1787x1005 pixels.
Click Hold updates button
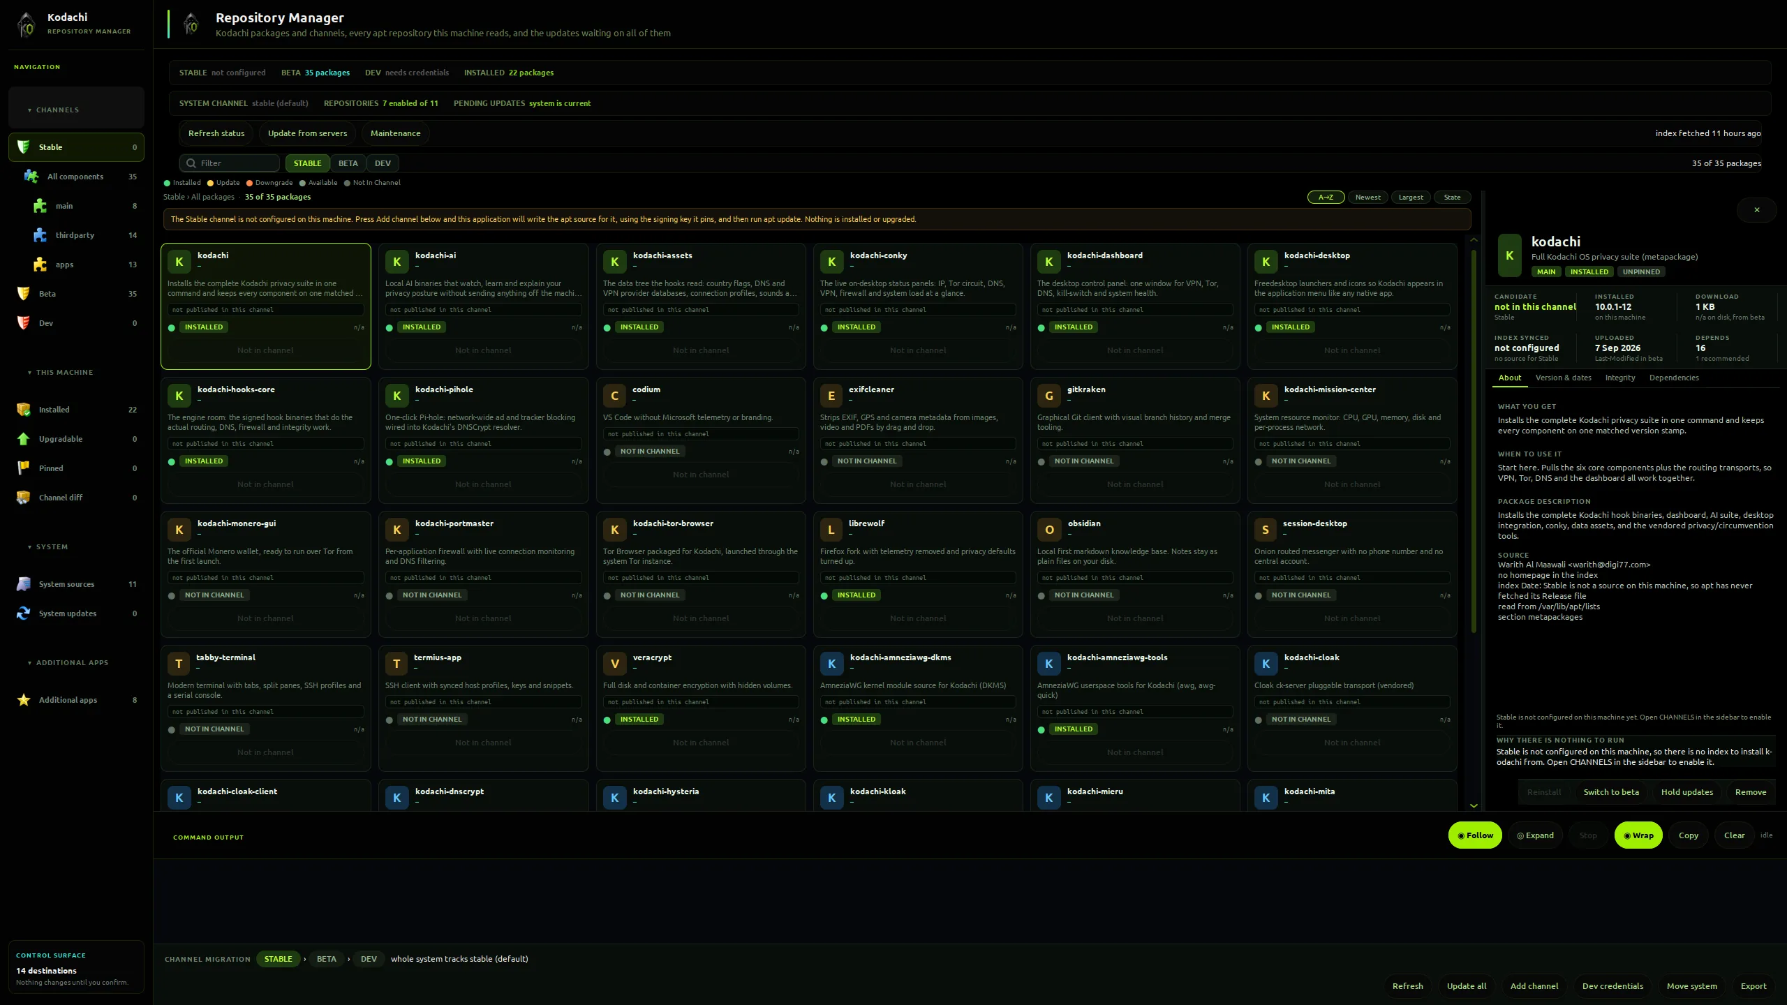pos(1686,792)
